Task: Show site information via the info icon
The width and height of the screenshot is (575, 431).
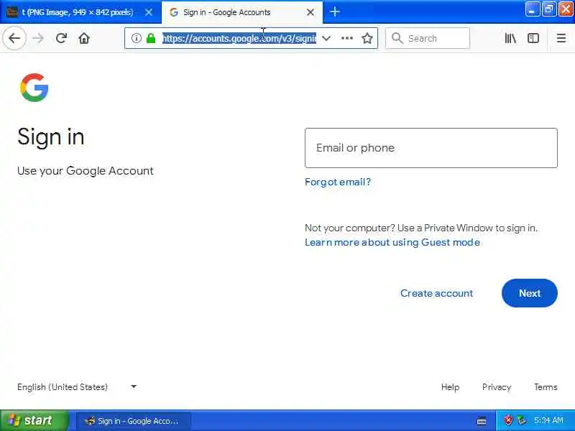Action: pyautogui.click(x=136, y=38)
